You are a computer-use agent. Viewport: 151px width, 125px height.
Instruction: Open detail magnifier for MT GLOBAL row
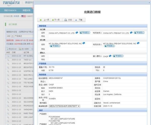(8, 56)
